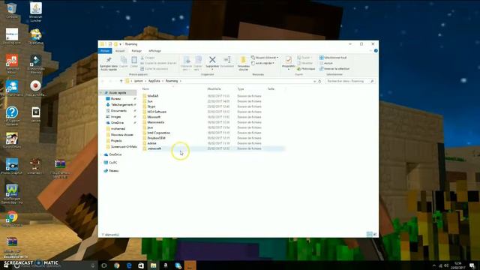Collapse the Accès rapide tree node
The image size is (480, 270).
(x=101, y=92)
